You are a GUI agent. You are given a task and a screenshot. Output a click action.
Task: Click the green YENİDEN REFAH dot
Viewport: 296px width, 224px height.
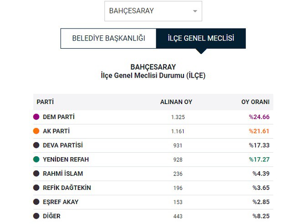36,159
